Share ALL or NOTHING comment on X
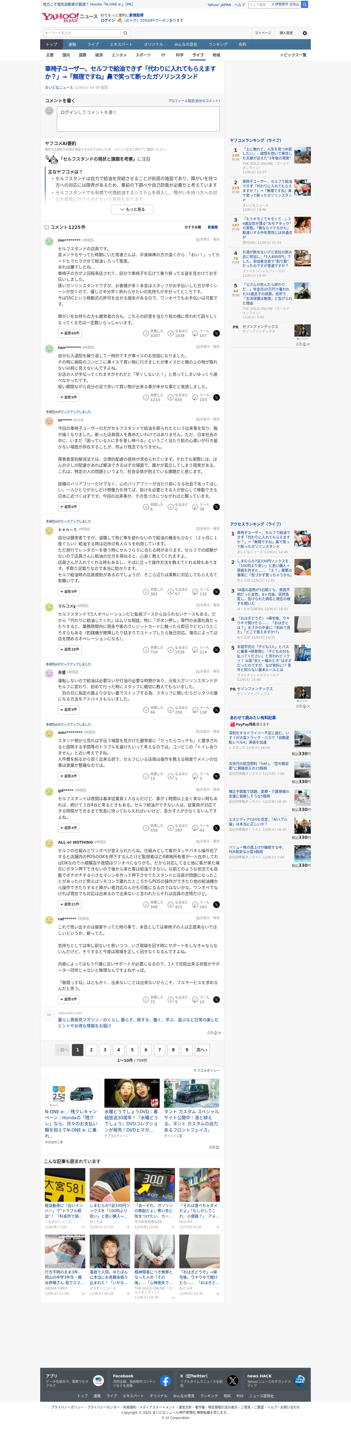 click(x=217, y=905)
